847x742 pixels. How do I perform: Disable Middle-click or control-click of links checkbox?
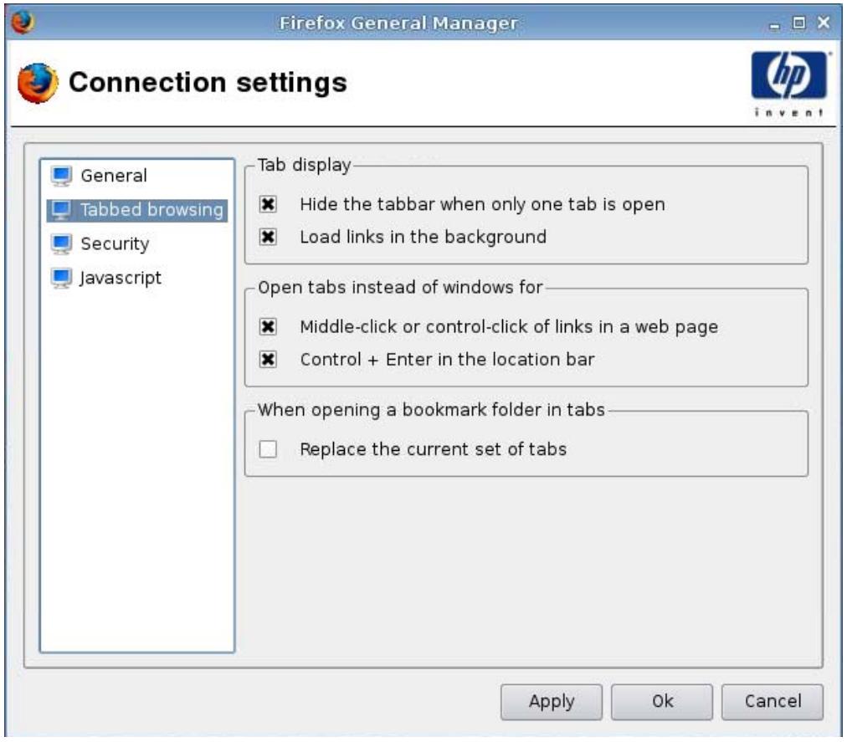268,327
